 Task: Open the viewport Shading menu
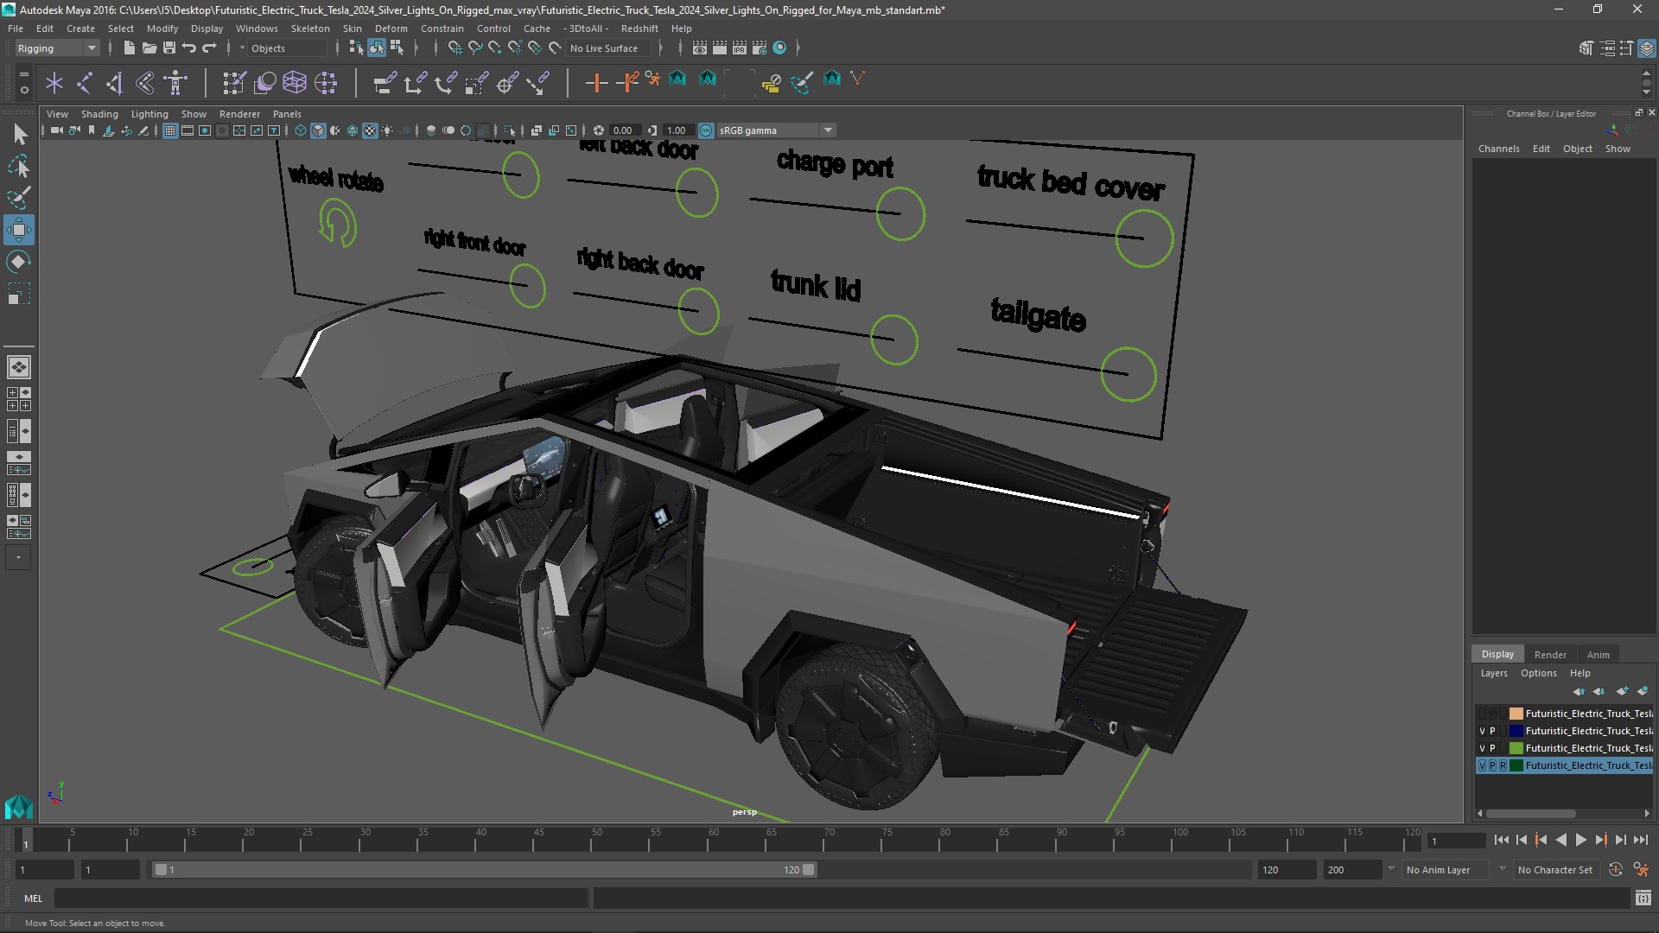99,114
